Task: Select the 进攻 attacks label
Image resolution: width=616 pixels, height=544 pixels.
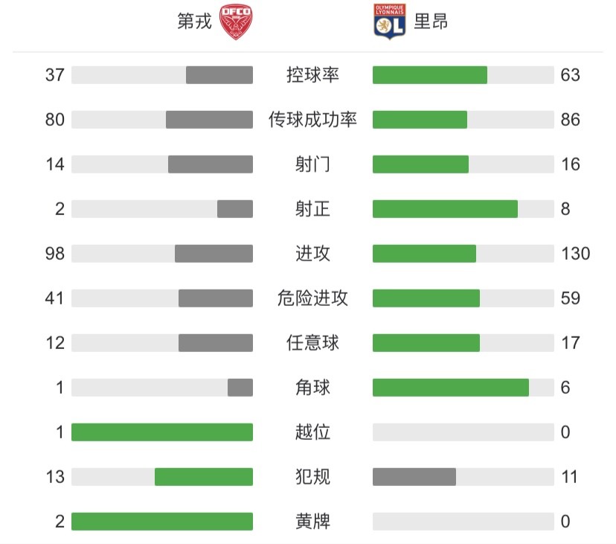Action: 312,253
